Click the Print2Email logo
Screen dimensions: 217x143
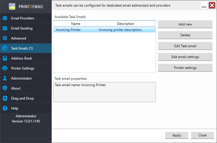tap(26, 6)
